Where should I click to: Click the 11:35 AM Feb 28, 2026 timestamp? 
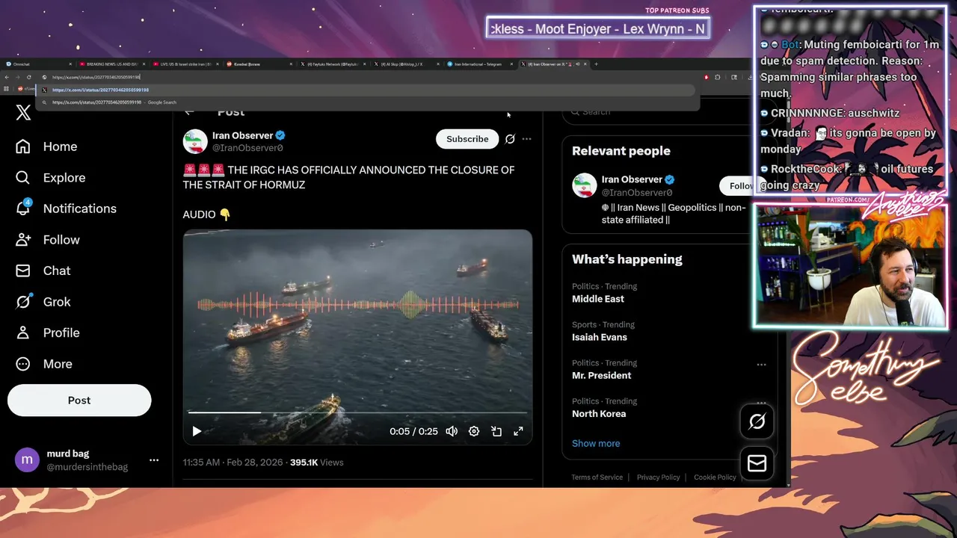pyautogui.click(x=233, y=463)
